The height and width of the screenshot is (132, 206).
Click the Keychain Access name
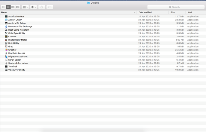click(17, 53)
